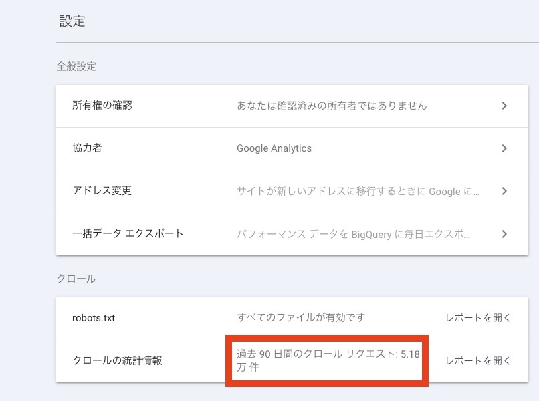Expand the 所有権の確認 settings row chevron

point(505,105)
